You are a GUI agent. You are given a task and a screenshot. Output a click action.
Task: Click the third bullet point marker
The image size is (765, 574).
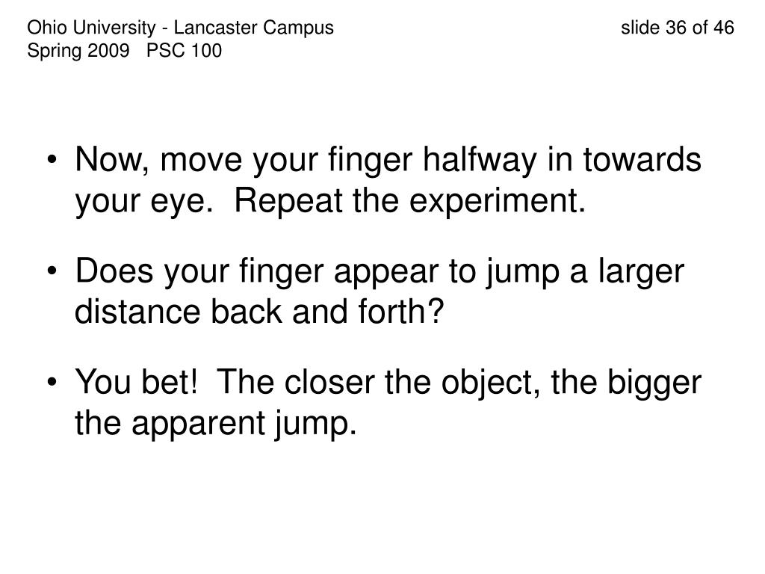click(x=53, y=382)
